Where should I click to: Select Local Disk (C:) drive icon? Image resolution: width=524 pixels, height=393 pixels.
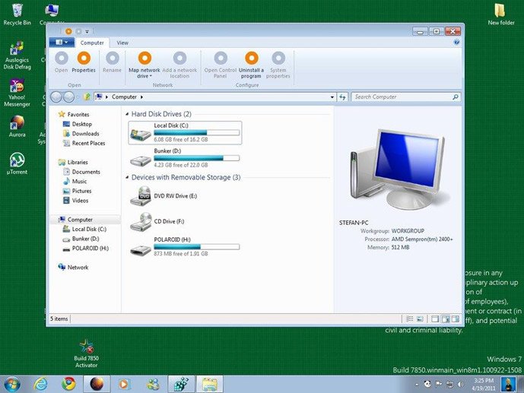(x=141, y=135)
